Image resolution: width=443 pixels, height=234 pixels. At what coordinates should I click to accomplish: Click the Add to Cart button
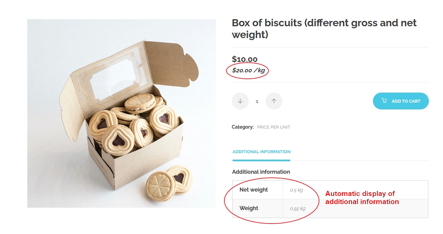(401, 101)
